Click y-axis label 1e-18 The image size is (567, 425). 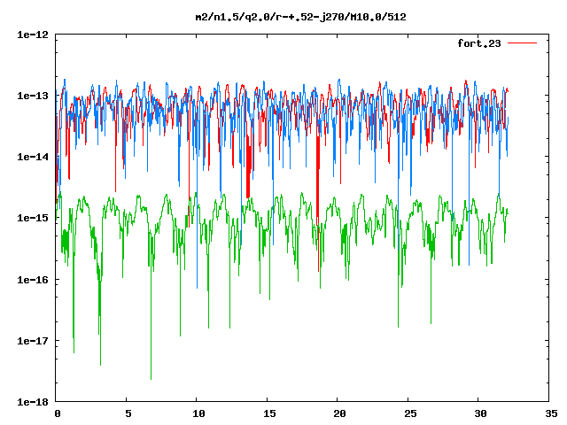click(x=33, y=402)
